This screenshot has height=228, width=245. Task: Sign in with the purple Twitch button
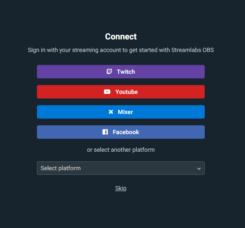pyautogui.click(x=121, y=72)
